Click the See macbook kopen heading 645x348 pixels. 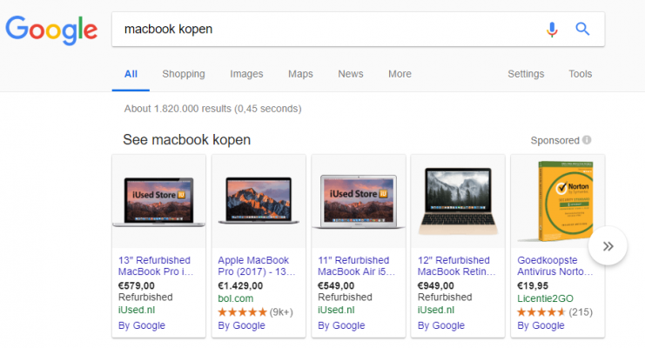[187, 140]
